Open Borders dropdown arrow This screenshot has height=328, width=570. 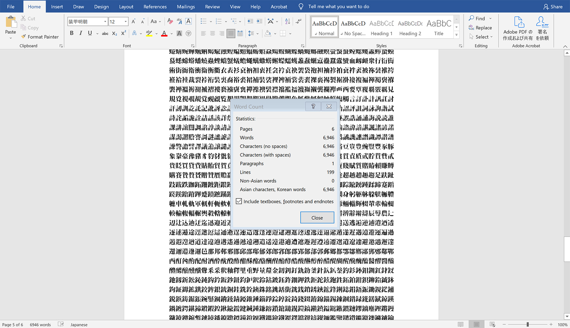coord(290,34)
